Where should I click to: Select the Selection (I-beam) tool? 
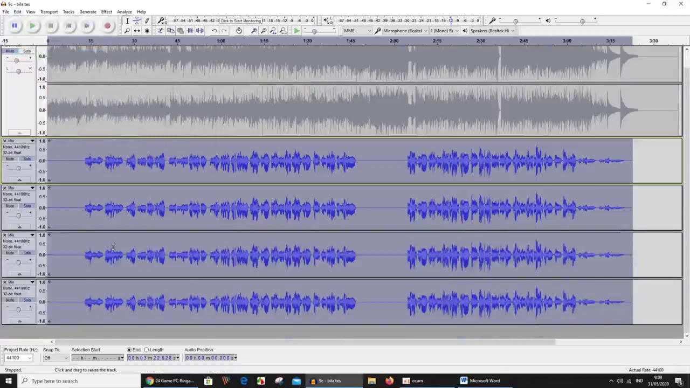pyautogui.click(x=127, y=20)
